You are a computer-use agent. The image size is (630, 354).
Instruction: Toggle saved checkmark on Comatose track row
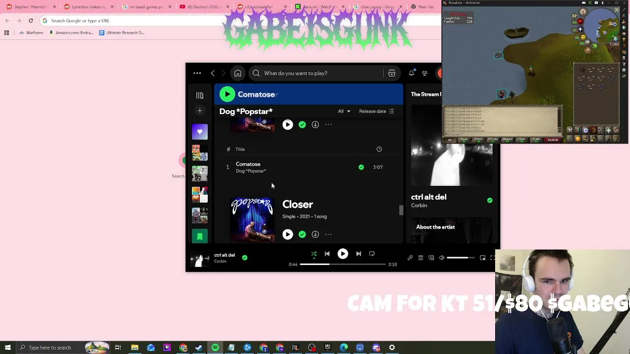[361, 167]
